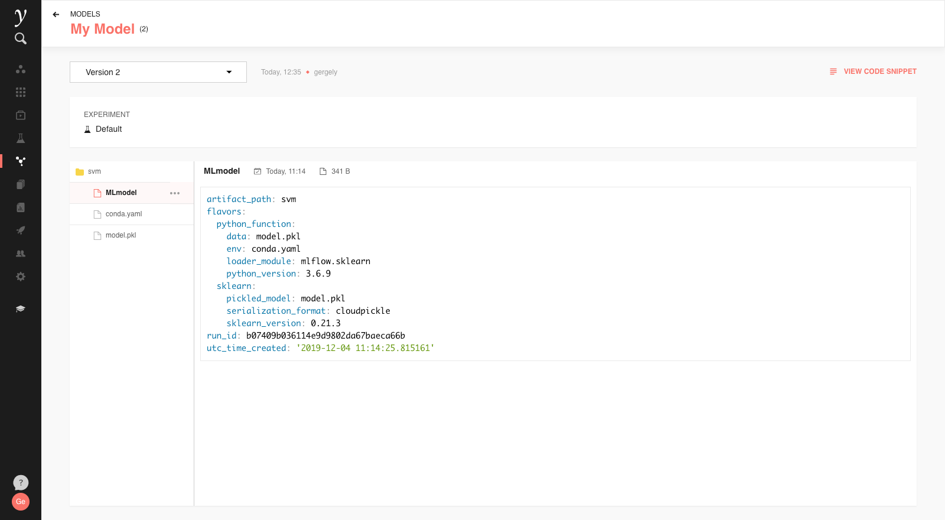Click the y logo at top left

click(21, 17)
